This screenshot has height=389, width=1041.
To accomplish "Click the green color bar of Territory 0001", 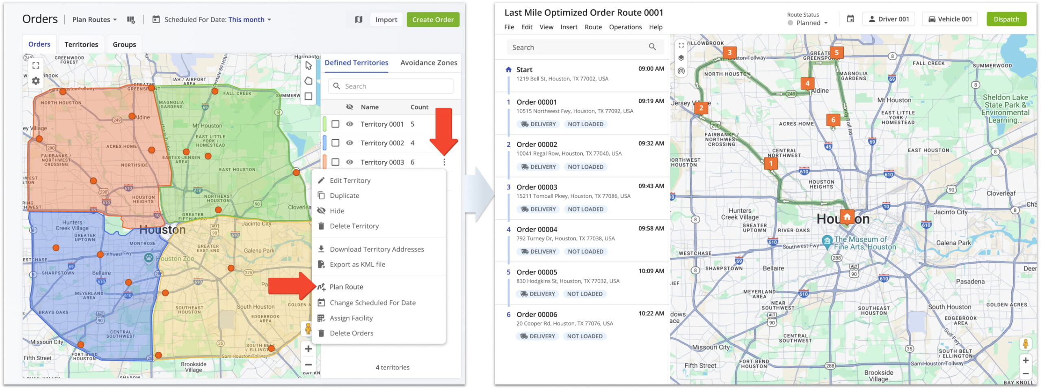I will click(324, 124).
